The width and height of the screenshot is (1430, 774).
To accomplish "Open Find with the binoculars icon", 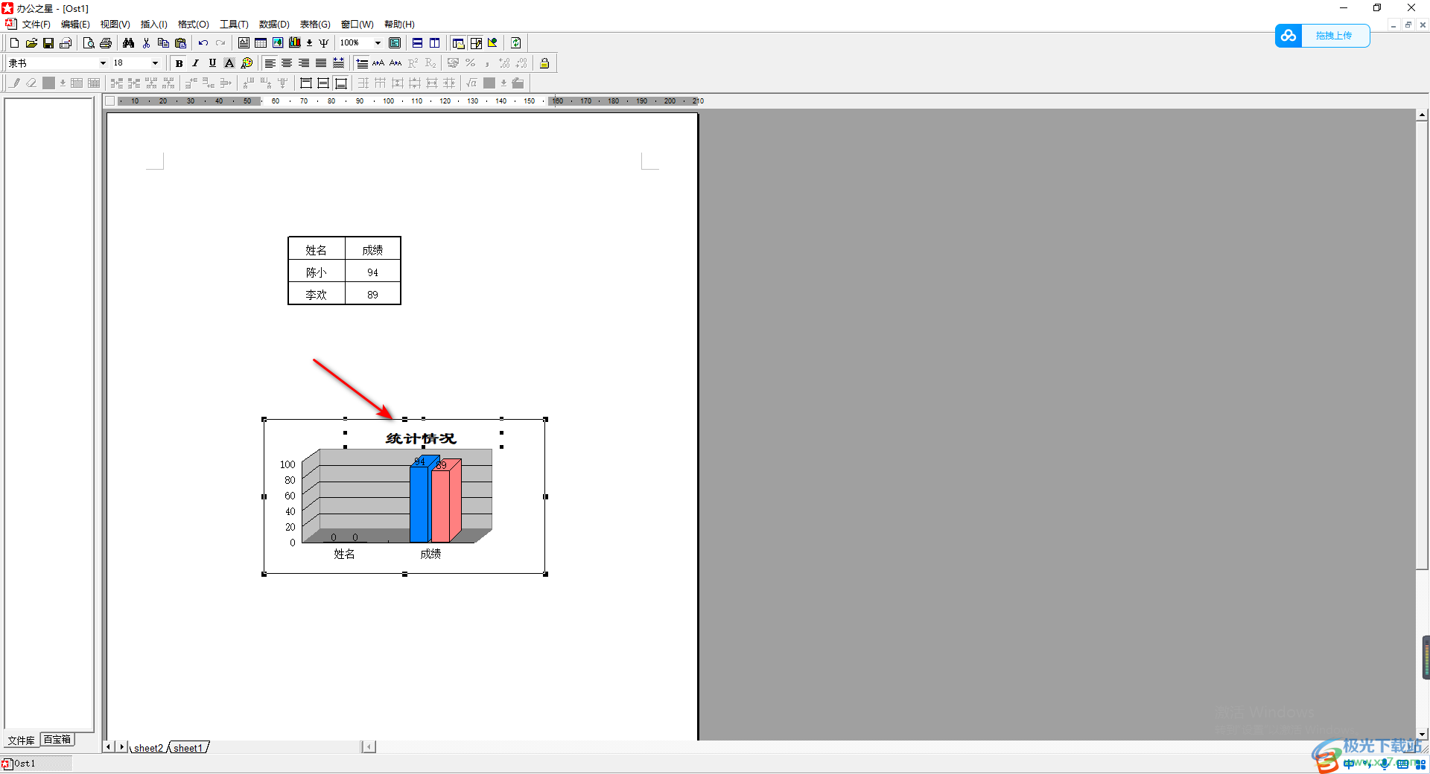I will tap(129, 43).
